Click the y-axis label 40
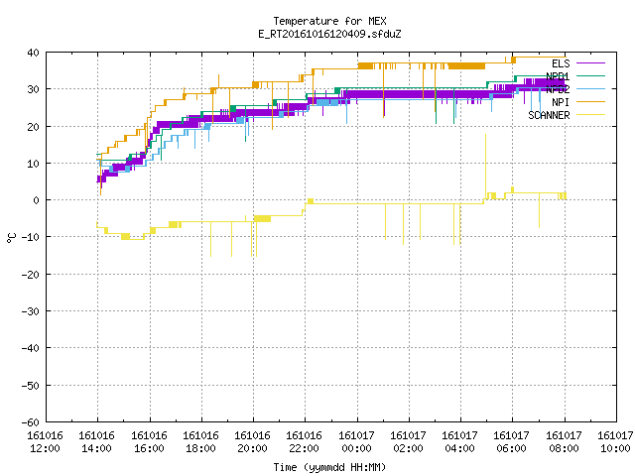635x476 pixels. click(33, 53)
